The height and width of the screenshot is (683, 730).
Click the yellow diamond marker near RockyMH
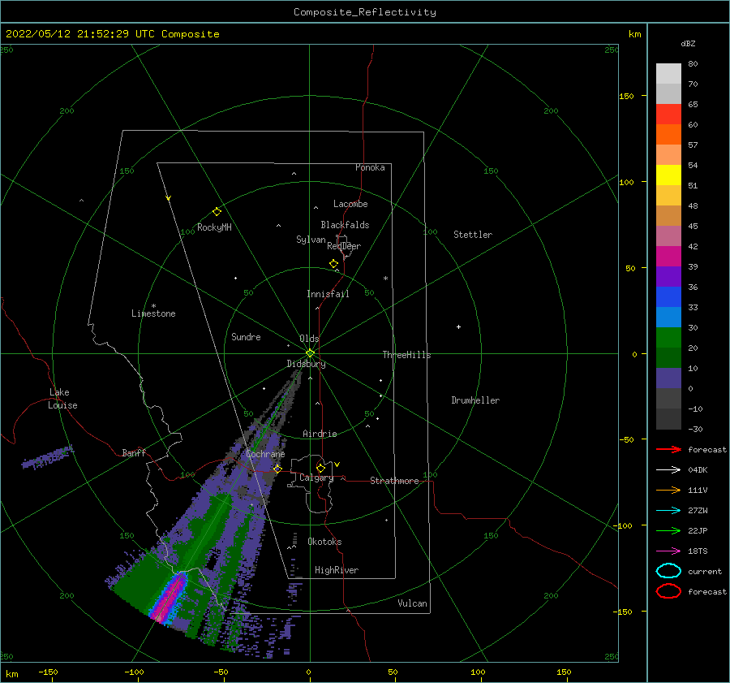[217, 212]
